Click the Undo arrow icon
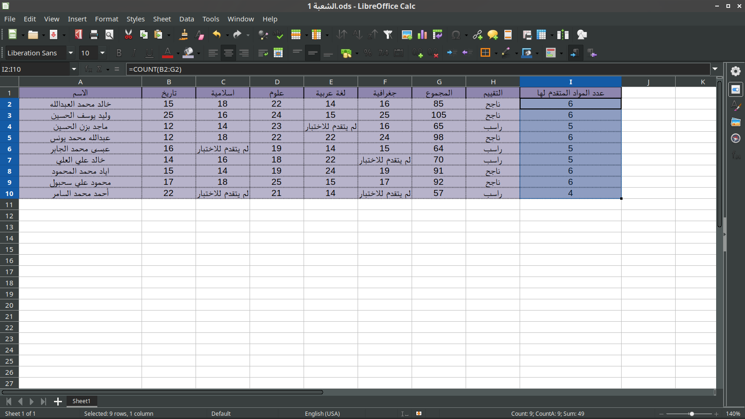The image size is (745, 419). 217,35
